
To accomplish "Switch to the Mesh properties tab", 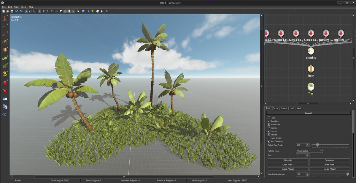I will coord(299,108).
